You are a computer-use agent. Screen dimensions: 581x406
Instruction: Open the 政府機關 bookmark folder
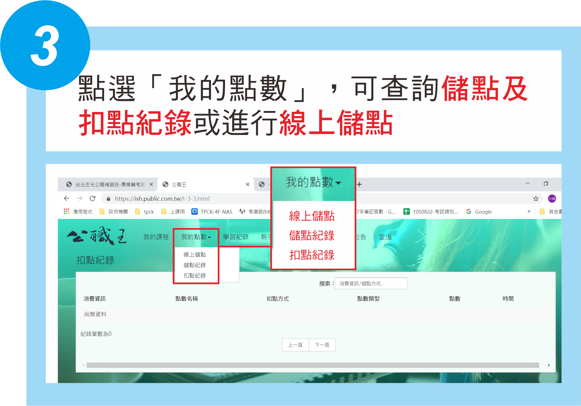pos(114,212)
